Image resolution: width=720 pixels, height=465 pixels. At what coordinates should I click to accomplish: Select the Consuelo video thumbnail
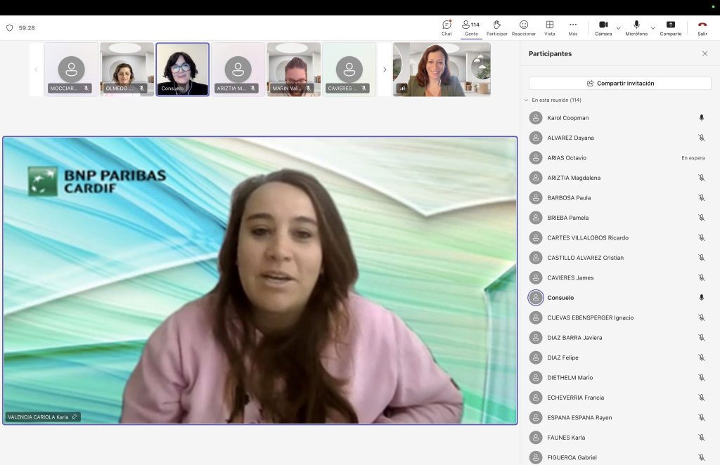coord(183,70)
